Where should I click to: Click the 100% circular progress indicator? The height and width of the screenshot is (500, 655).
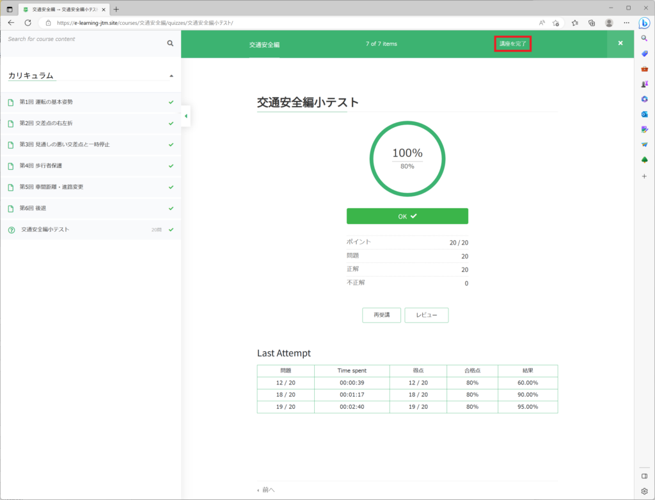(407, 158)
